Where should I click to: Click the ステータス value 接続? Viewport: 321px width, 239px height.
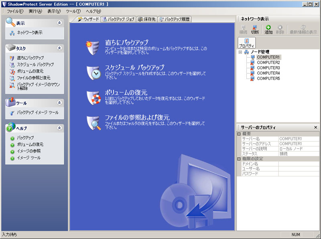point(283,154)
